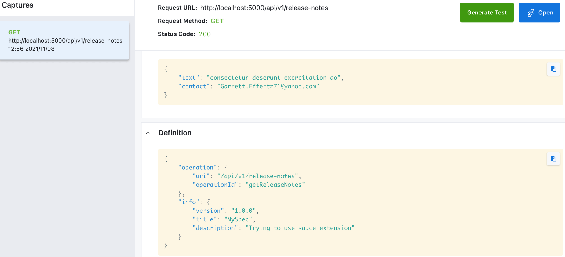The width and height of the screenshot is (565, 257).
Task: Click the icon inside the Open button
Action: click(531, 13)
